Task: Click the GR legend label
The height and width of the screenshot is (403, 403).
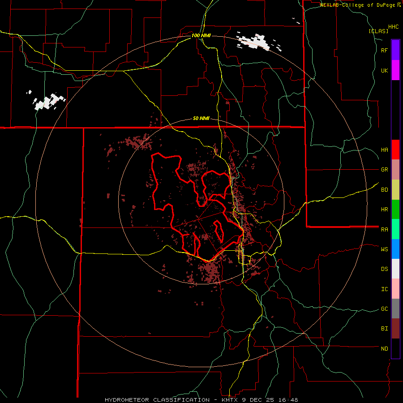Action: [x=384, y=170]
